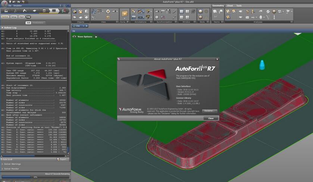Click the flag icon in Items group
The width and height of the screenshot is (313, 182).
point(220,12)
